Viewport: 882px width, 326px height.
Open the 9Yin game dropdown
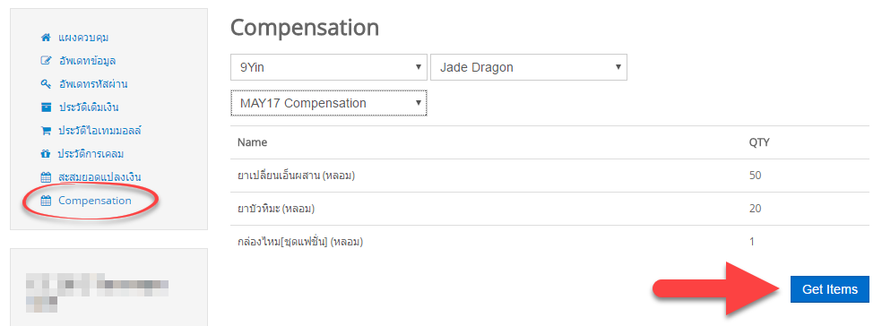[x=328, y=67]
